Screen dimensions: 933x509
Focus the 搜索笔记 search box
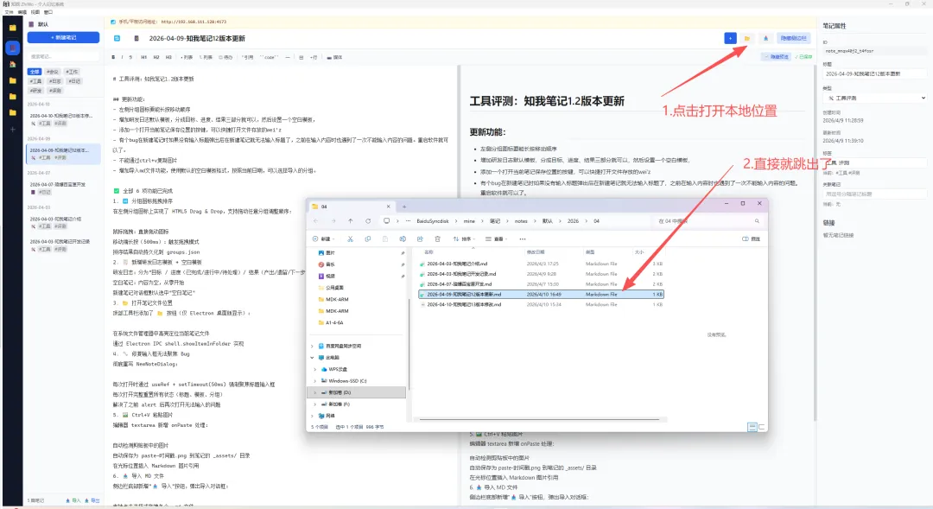click(x=63, y=56)
